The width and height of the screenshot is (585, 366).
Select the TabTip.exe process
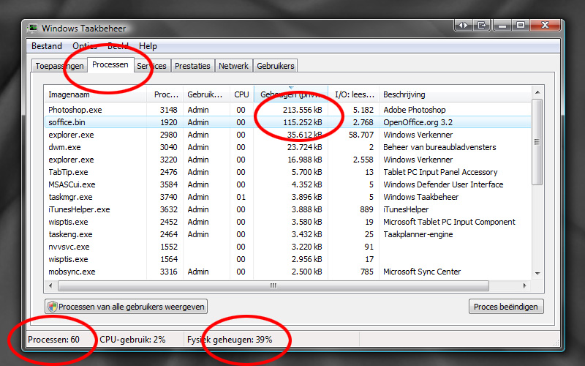[287, 172]
